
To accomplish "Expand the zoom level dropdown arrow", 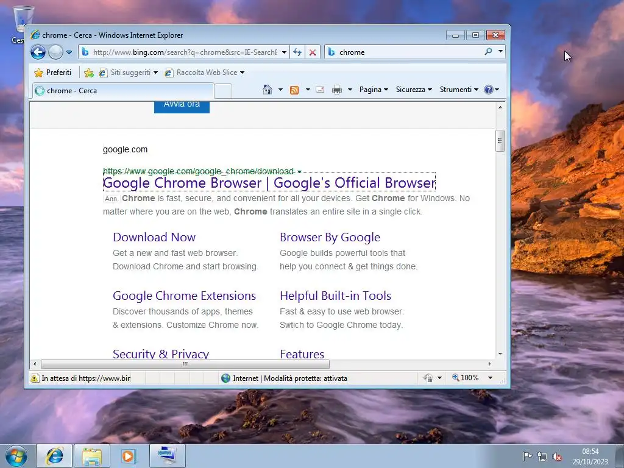I will coord(491,378).
